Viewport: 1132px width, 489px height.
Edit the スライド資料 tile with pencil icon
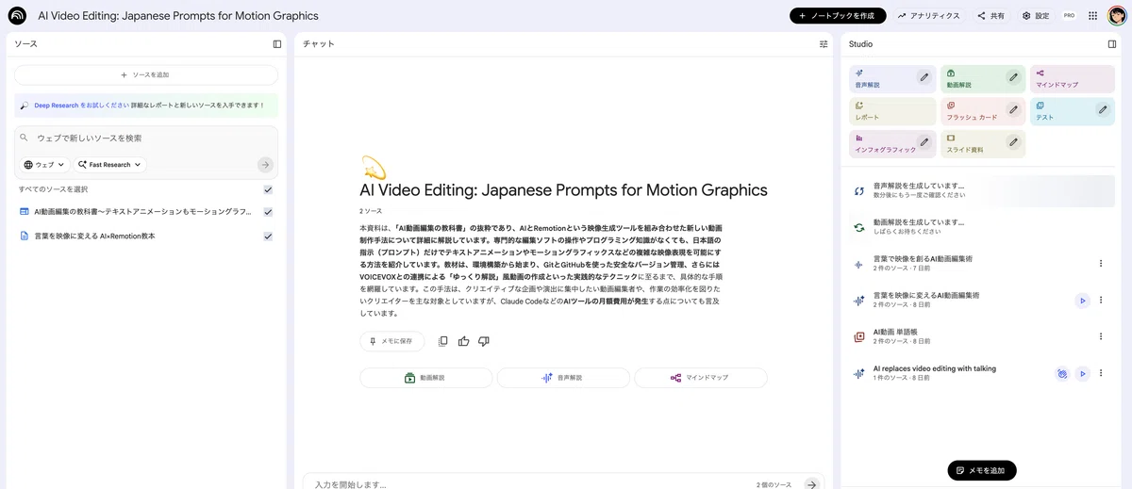click(x=1013, y=142)
